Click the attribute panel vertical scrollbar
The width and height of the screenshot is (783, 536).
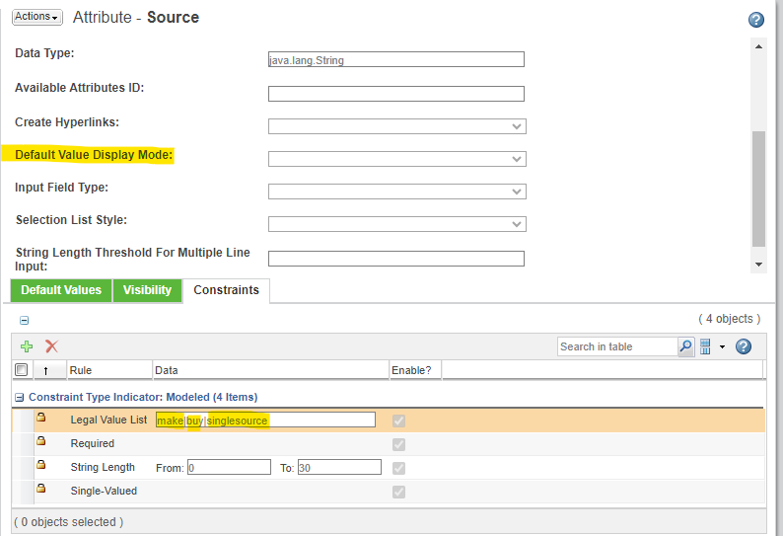click(x=757, y=188)
